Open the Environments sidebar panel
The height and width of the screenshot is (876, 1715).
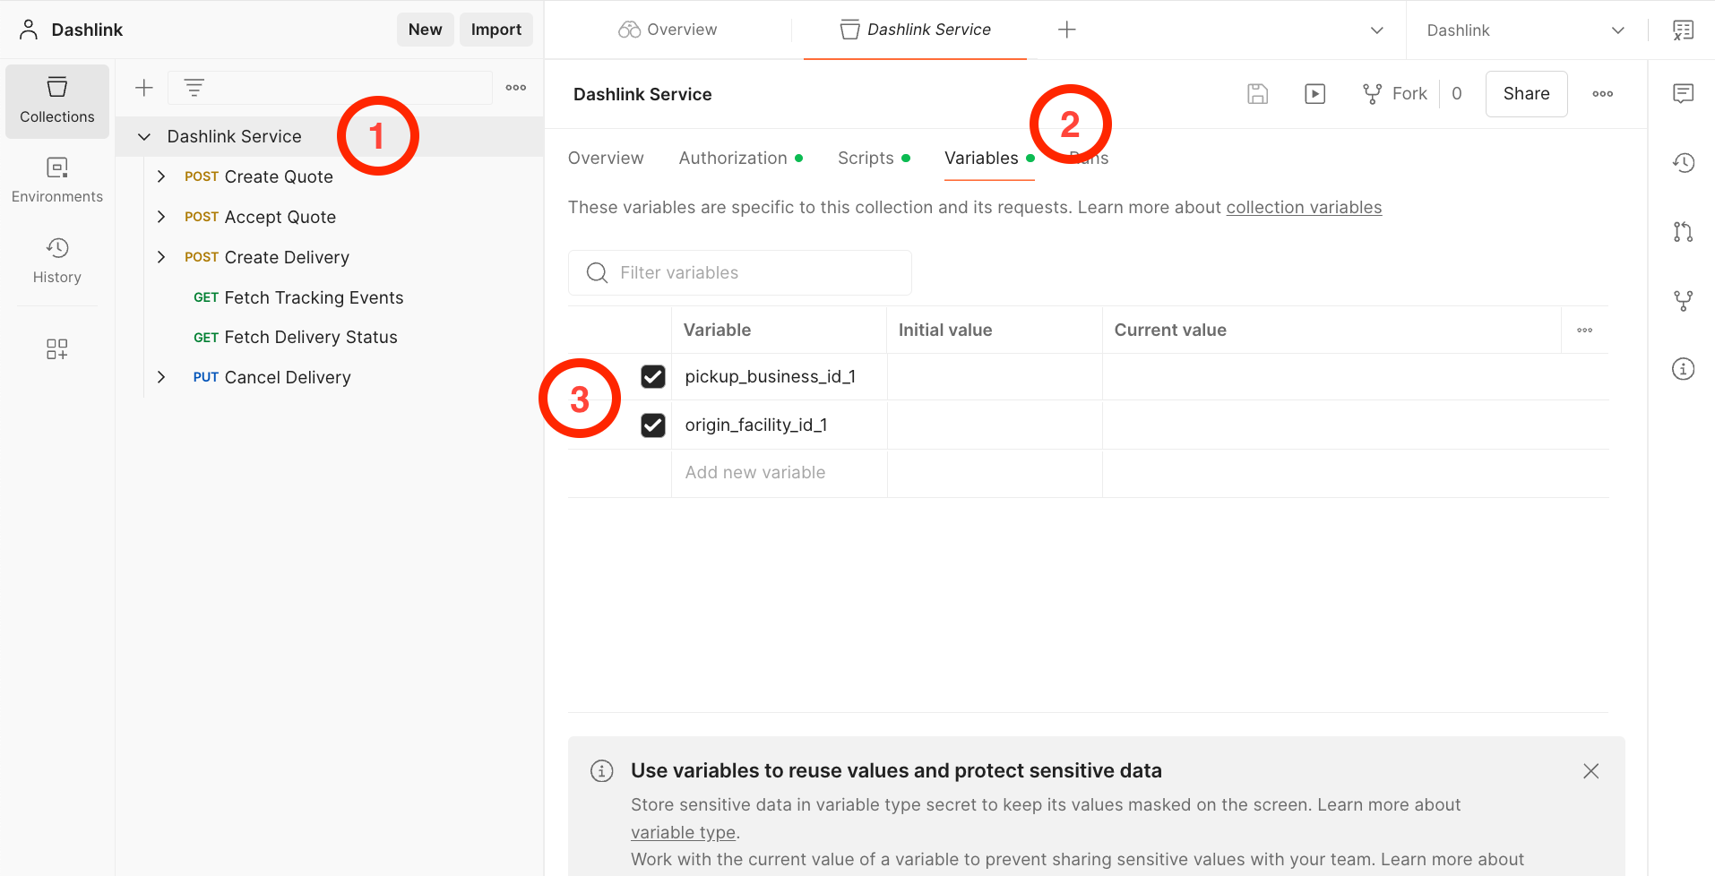point(57,180)
